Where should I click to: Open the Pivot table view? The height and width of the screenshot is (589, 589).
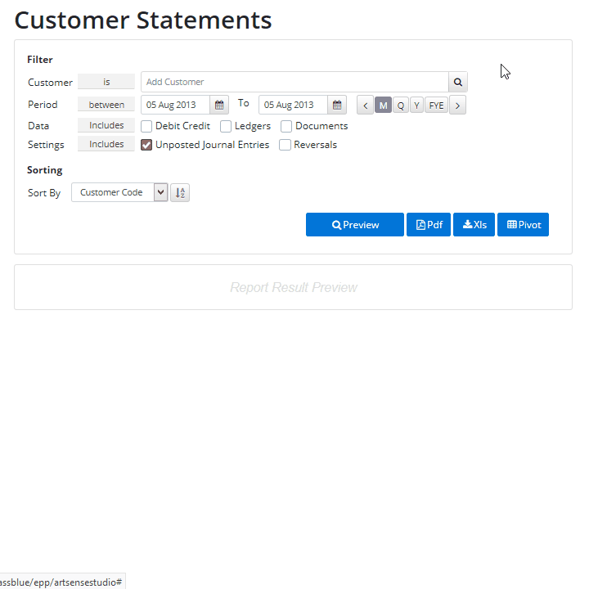pyautogui.click(x=524, y=225)
